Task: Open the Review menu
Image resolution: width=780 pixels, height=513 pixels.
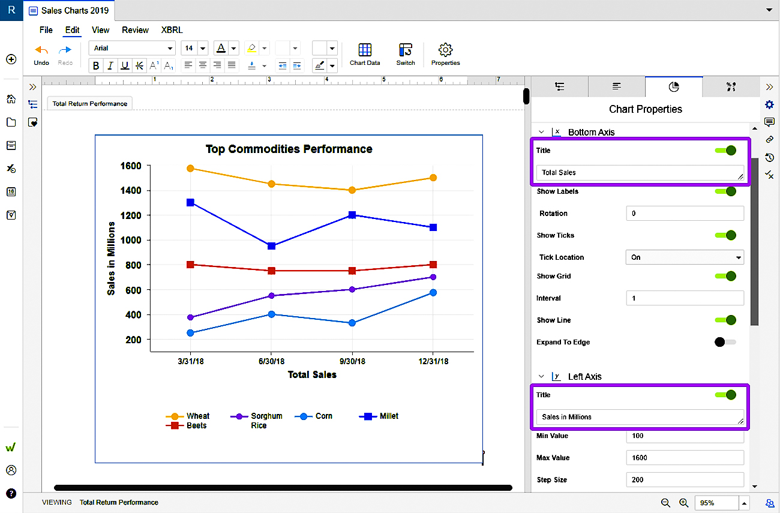Action: click(x=135, y=30)
